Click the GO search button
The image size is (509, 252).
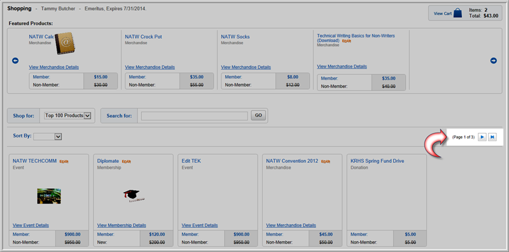tap(258, 115)
